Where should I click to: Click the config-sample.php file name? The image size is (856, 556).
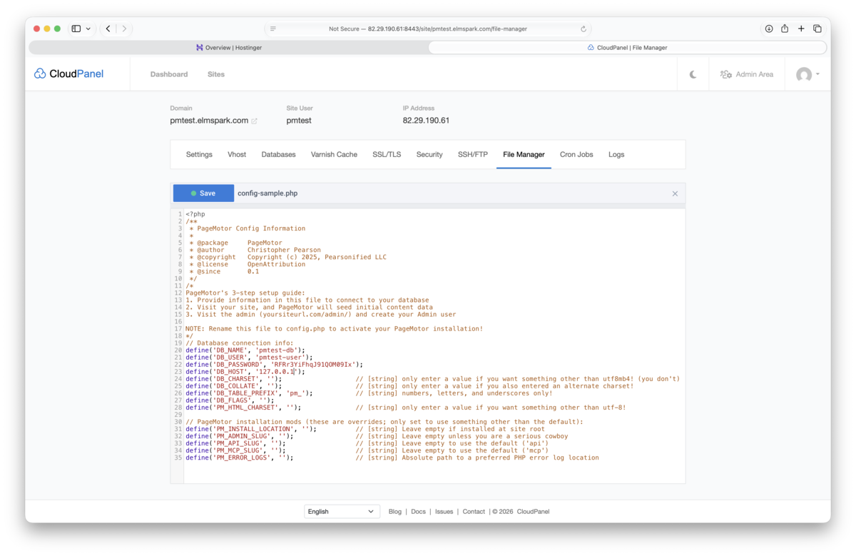click(x=267, y=193)
